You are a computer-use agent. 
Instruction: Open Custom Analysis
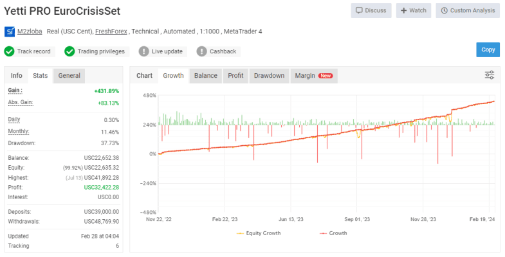pyautogui.click(x=468, y=11)
